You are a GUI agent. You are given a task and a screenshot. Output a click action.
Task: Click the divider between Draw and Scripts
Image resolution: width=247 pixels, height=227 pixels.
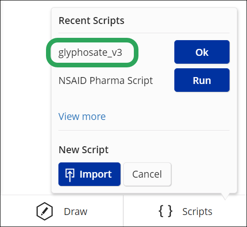[123, 211]
